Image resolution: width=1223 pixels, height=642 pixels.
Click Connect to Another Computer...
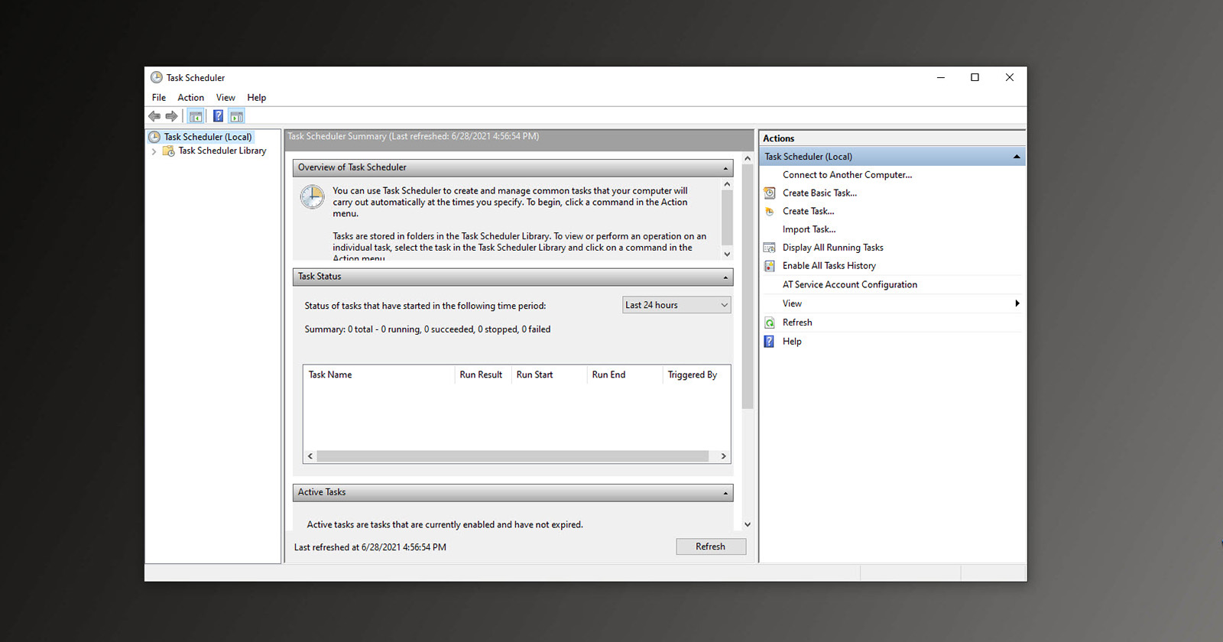(x=847, y=175)
